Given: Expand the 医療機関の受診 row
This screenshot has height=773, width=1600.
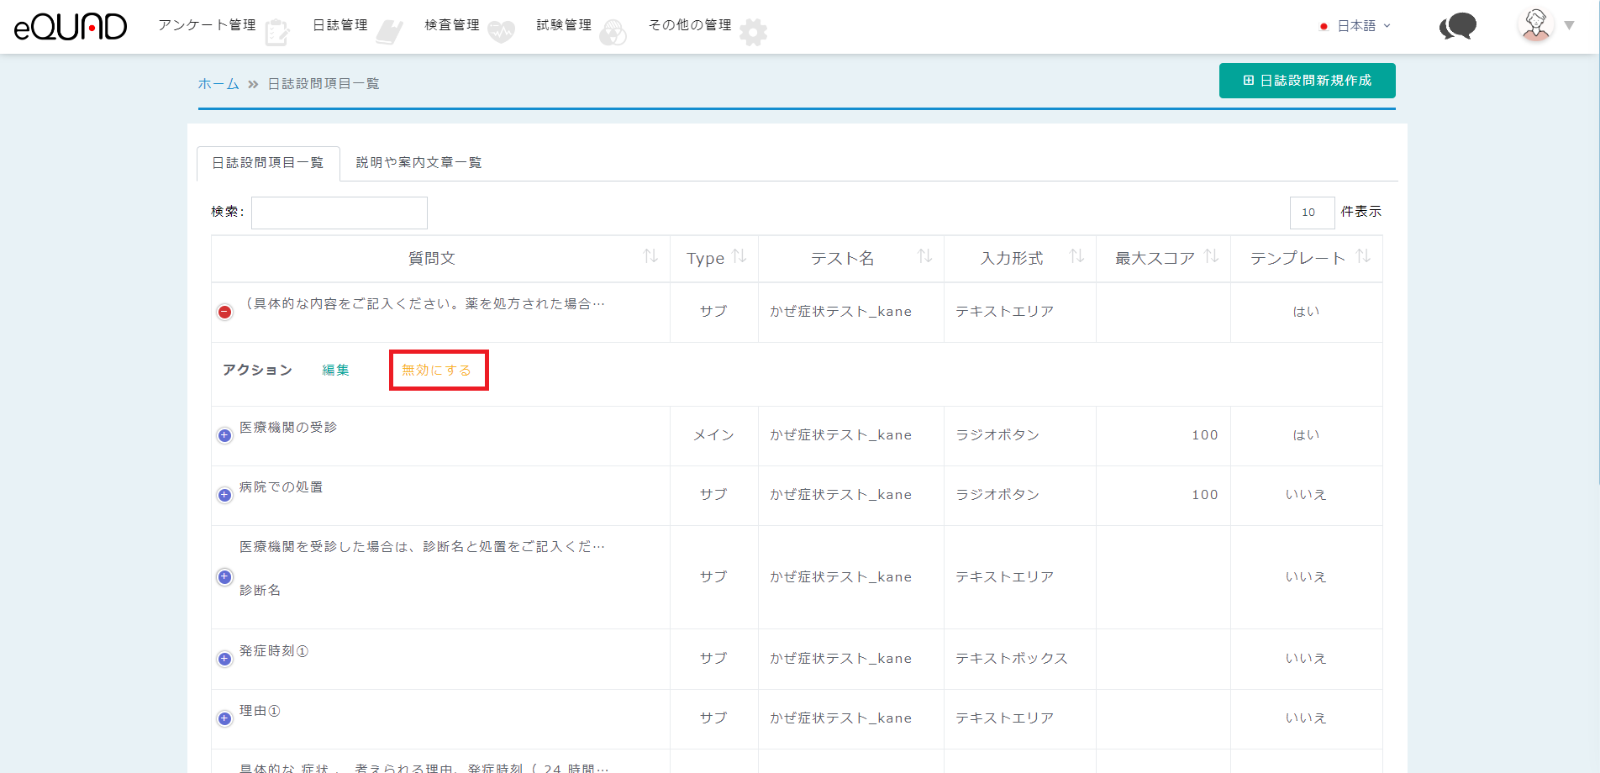Looking at the screenshot, I should tap(224, 435).
